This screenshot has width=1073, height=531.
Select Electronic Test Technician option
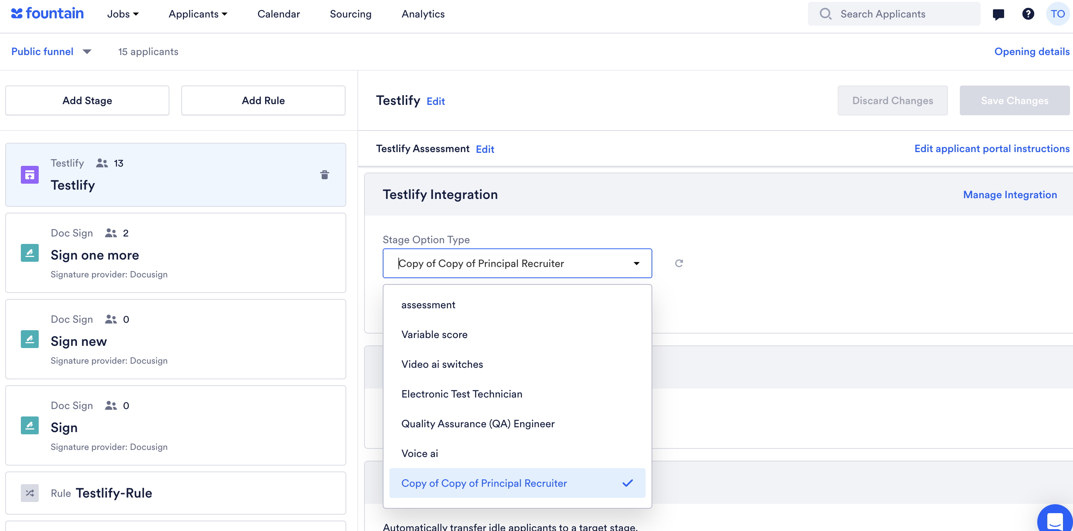click(x=517, y=394)
